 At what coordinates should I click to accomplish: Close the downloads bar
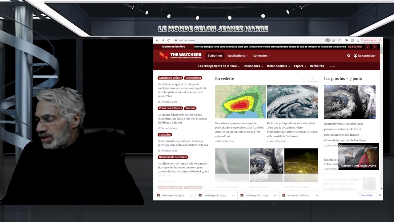coord(380,195)
